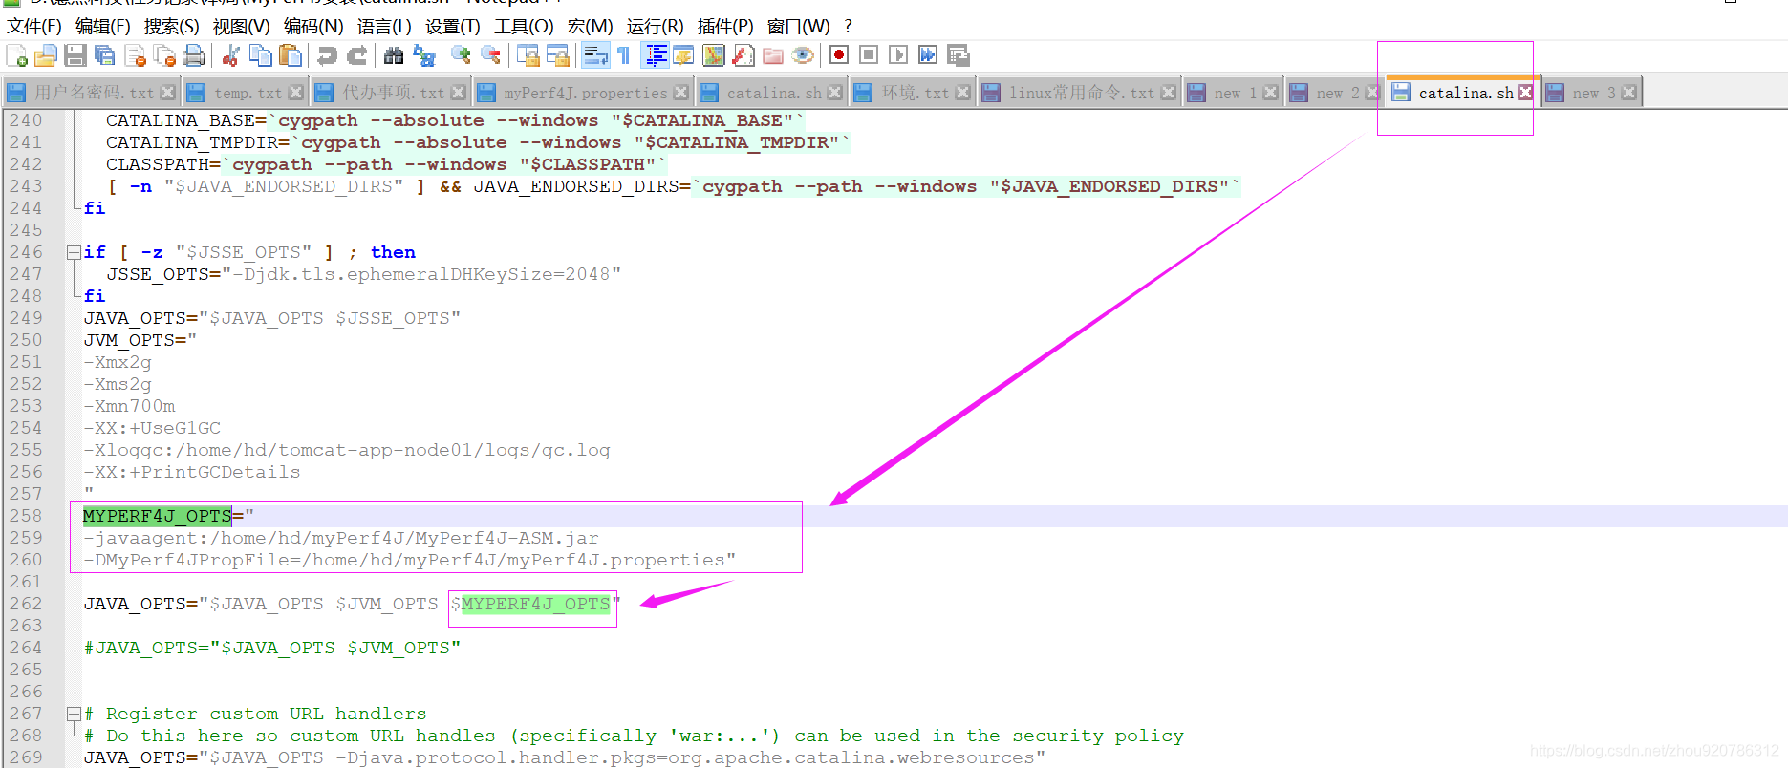
Task: Open the 视图(V) menu
Action: pyautogui.click(x=242, y=26)
